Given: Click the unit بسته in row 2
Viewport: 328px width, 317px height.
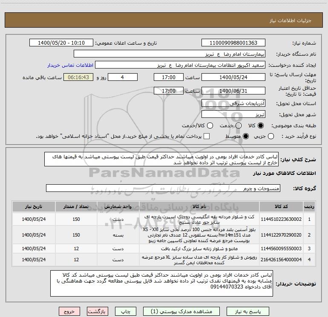Looking at the screenshot, I should 118,235.
